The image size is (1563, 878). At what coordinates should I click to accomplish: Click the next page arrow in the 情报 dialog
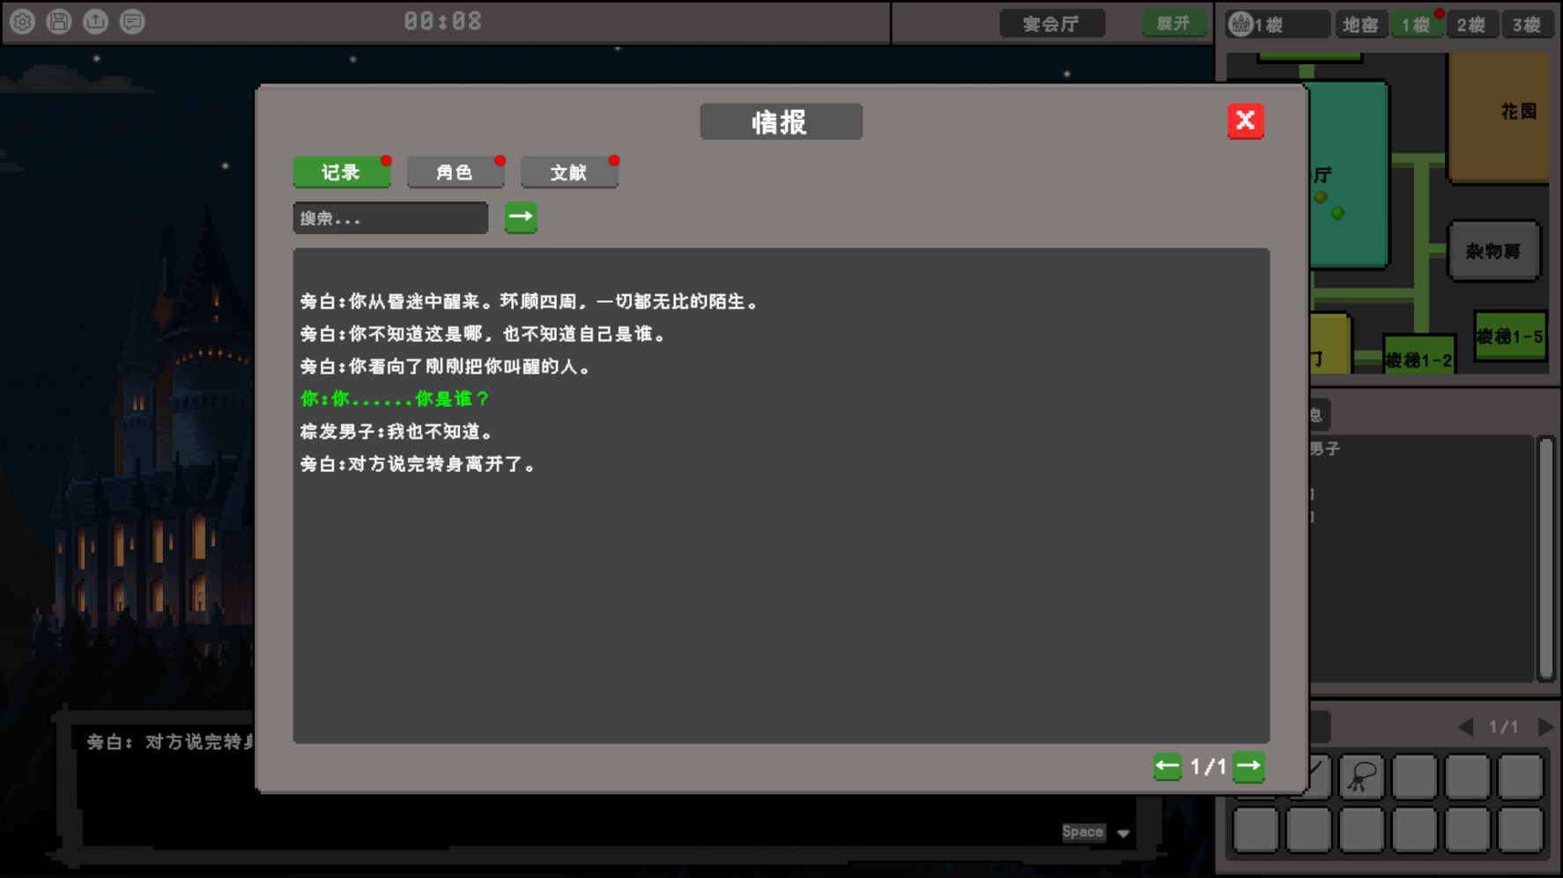pos(1249,767)
